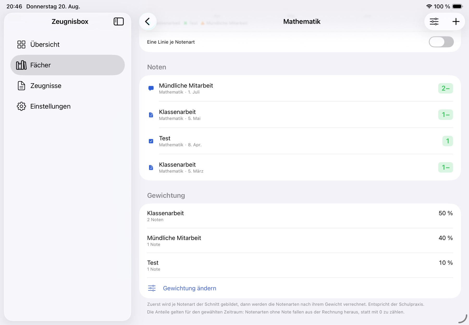Tap the date Donnerstag 20. Aug.
The width and height of the screenshot is (469, 325).
[x=53, y=6]
